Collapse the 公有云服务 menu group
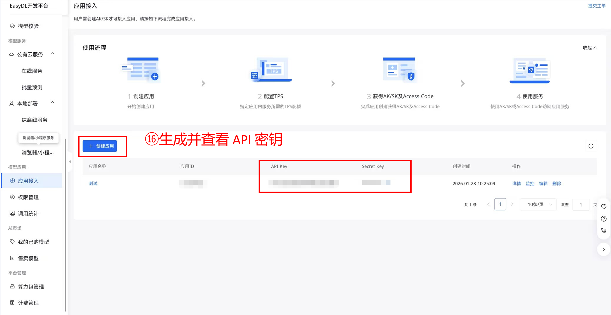The image size is (611, 315). [53, 54]
